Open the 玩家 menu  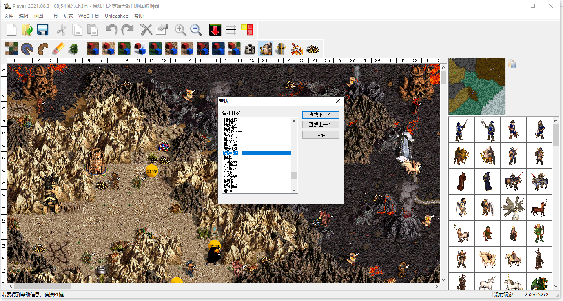pyautogui.click(x=68, y=16)
